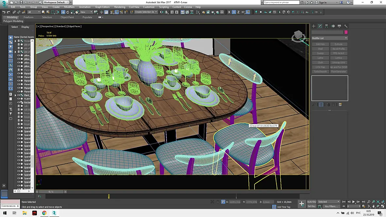The image size is (386, 217).
Task: Open the Rendering menu
Action: (x=120, y=7)
